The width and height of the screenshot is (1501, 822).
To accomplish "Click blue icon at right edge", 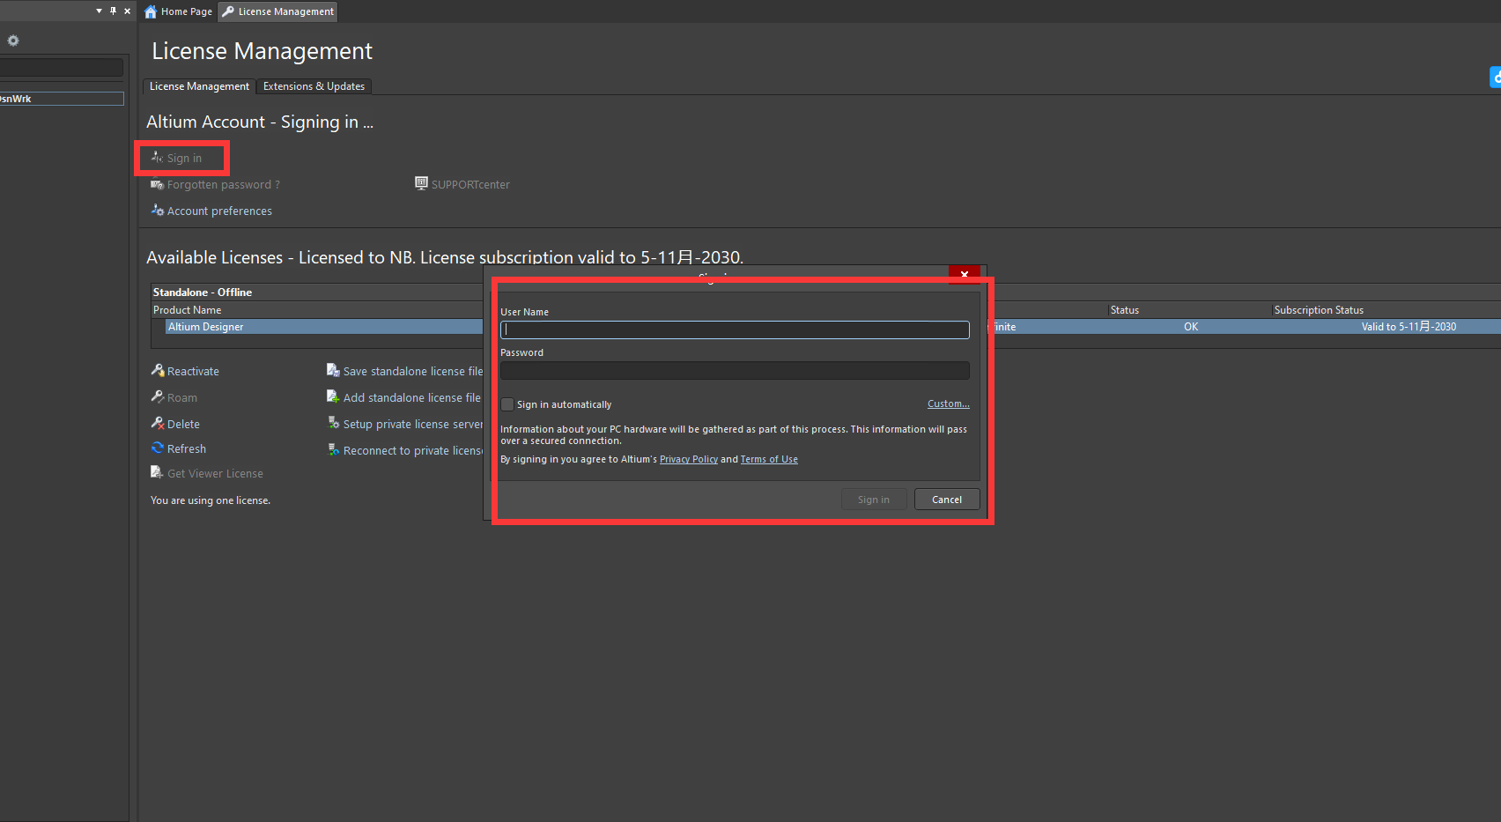I will tap(1495, 77).
